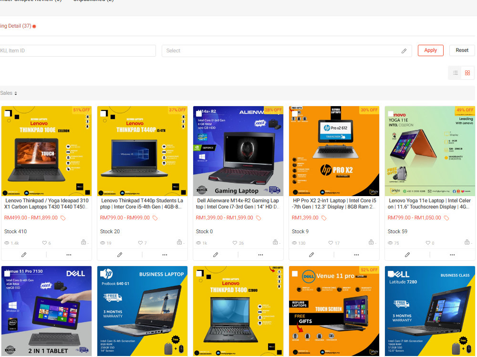Click the 'Stock 410' text
Viewport: 477px width, 357px height.
click(x=16, y=232)
